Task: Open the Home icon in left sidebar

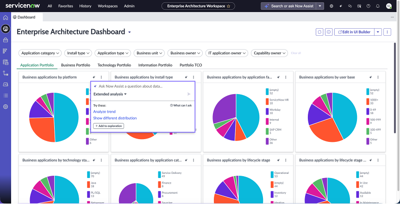Action: pyautogui.click(x=6, y=18)
